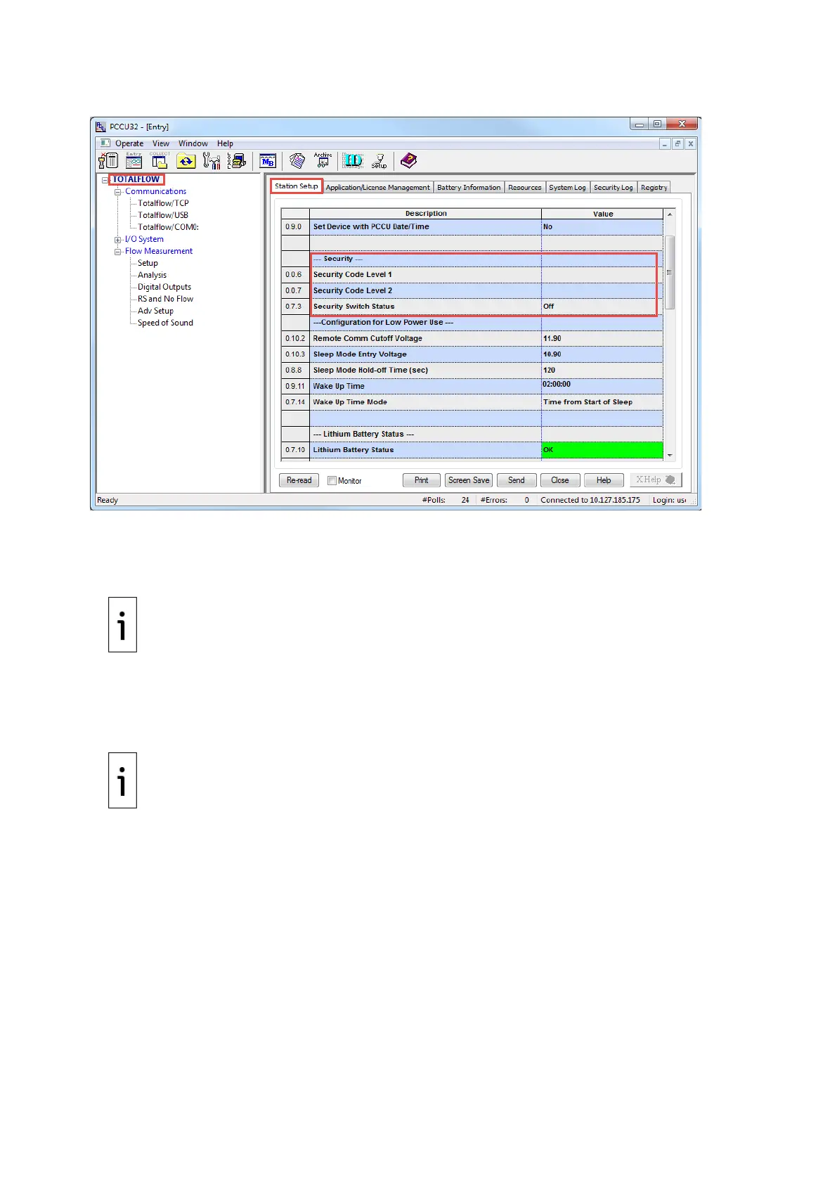Screen dimensions: 837x1184
Task: Open the Resources tab
Action: (x=525, y=188)
